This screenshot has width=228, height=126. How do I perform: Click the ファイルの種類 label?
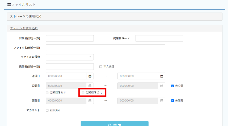(30, 57)
